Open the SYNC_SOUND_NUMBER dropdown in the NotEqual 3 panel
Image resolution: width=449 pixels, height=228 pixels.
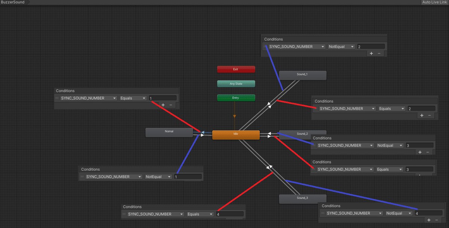point(345,145)
